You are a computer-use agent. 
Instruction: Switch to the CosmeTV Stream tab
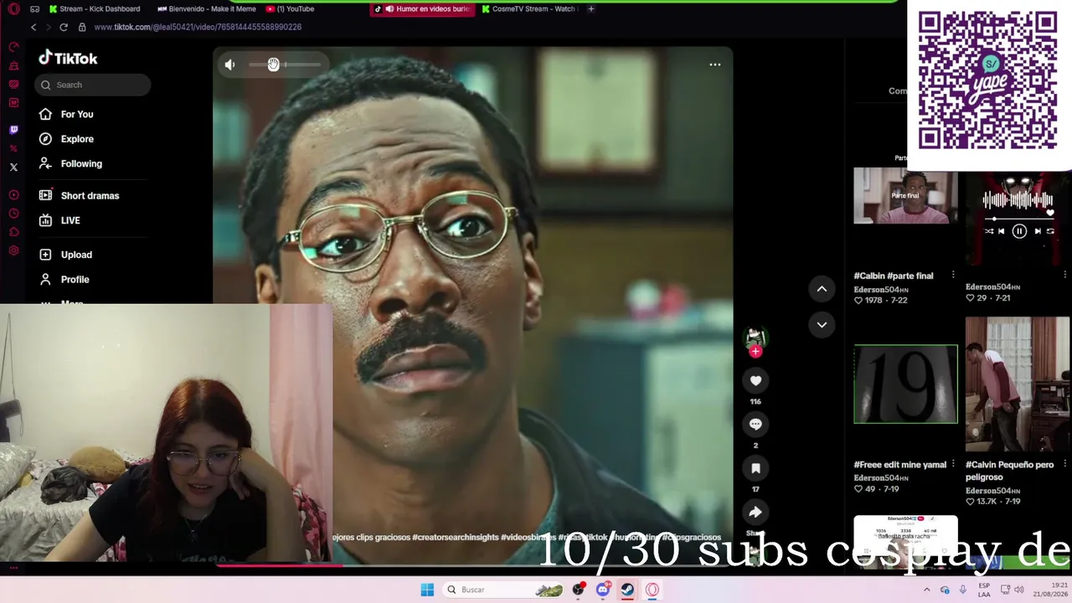click(x=529, y=9)
